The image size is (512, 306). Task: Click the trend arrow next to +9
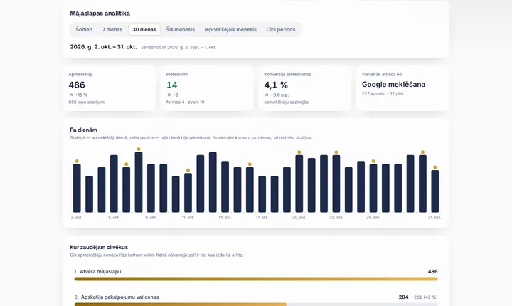point(169,95)
